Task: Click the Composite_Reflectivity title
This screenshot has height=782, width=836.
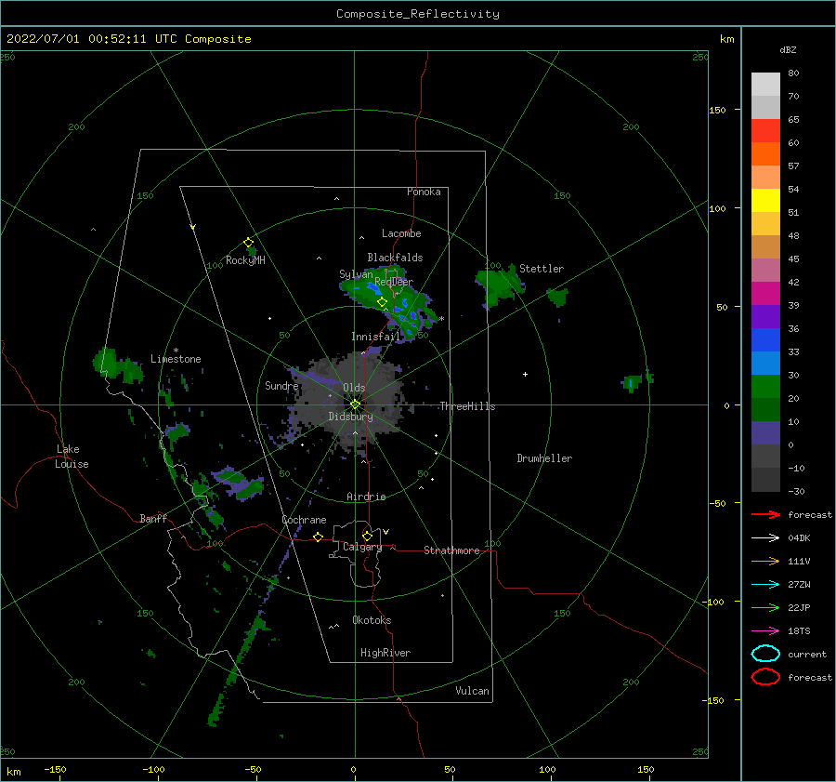Action: coord(418,14)
